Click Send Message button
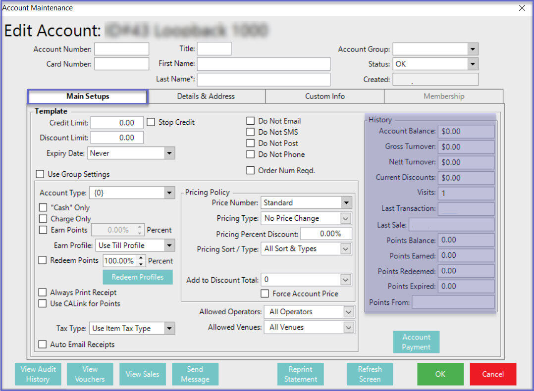534x391 pixels. pos(195,374)
